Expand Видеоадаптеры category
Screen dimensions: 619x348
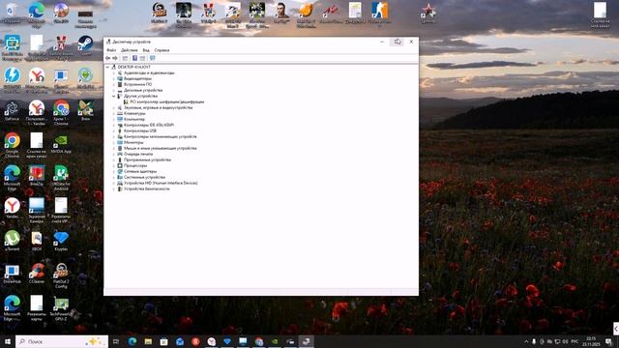coord(114,78)
